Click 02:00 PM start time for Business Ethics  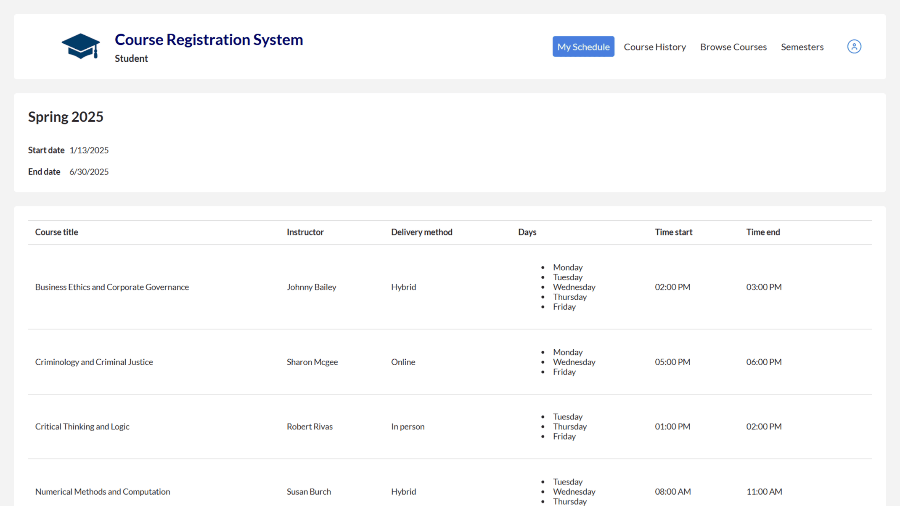click(672, 287)
